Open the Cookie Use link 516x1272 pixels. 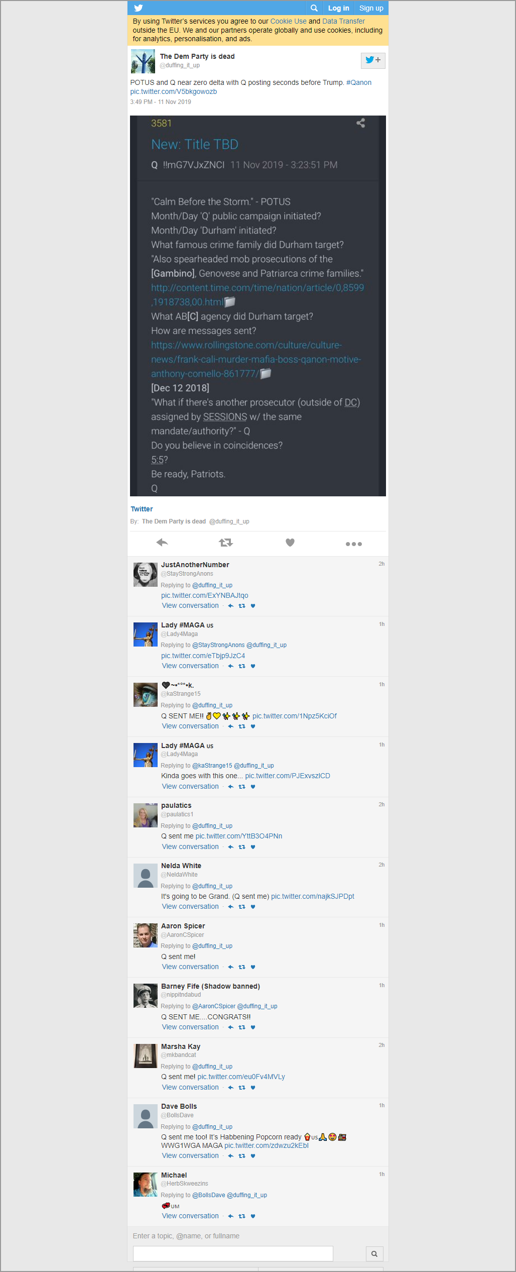pos(288,21)
